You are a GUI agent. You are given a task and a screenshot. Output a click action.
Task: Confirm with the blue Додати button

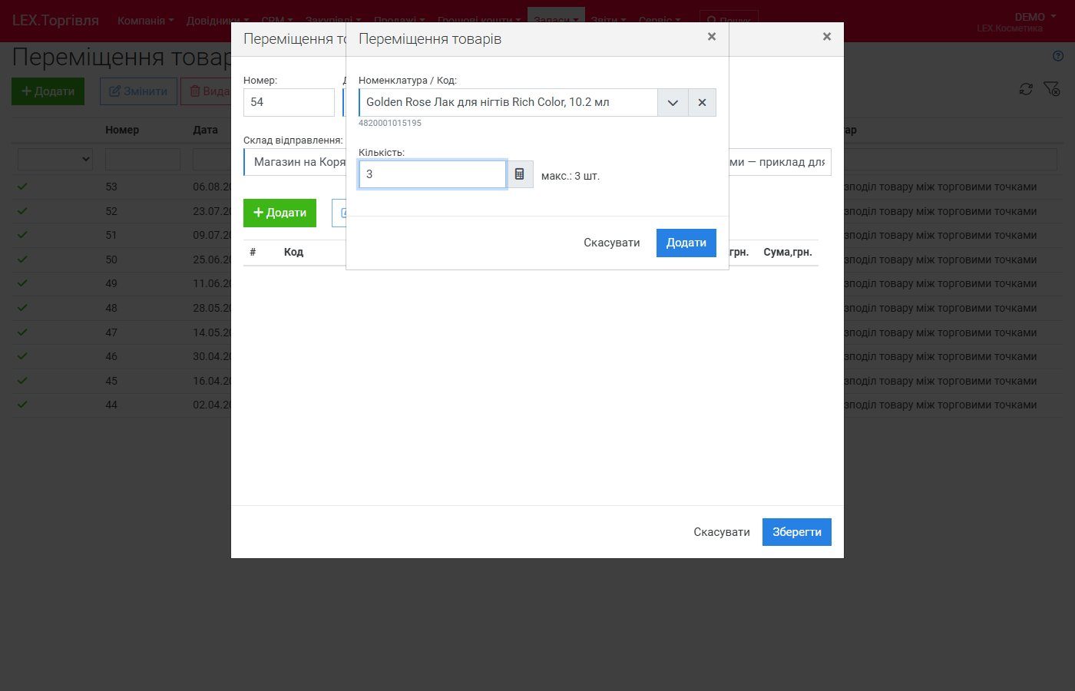(x=686, y=243)
